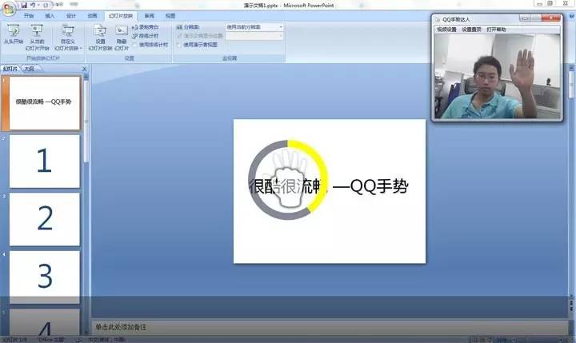
Task: Open 设置幻灯片放映 settings
Action: pos(100,38)
